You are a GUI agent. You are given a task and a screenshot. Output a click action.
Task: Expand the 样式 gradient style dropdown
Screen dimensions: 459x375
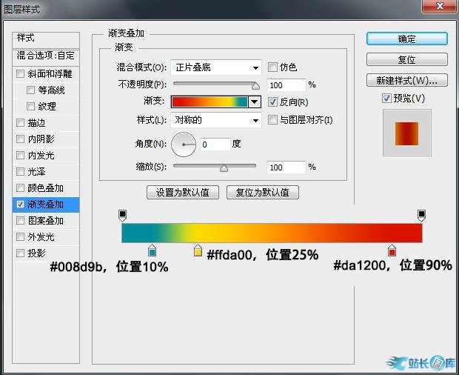point(216,120)
